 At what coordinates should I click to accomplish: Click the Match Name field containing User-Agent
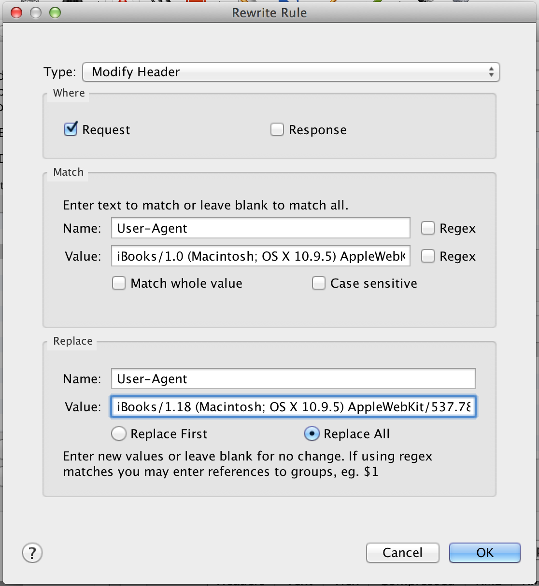tap(260, 228)
